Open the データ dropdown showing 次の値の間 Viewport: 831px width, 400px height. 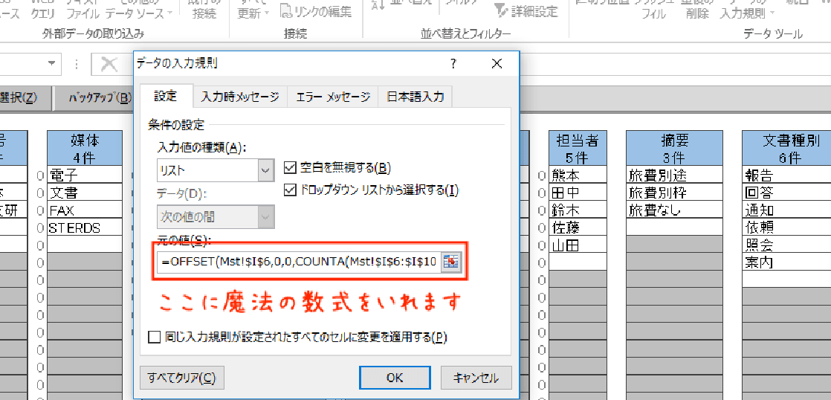(x=265, y=216)
